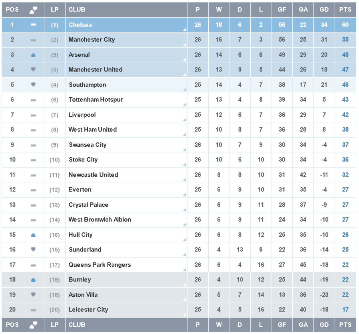Open the Tottenham Hotspur club link
This screenshot has height=334, width=359.
click(x=96, y=100)
